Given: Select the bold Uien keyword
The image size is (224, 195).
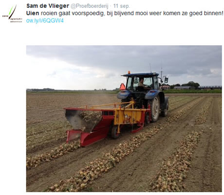Looking at the screenshot, I should 33,13.
